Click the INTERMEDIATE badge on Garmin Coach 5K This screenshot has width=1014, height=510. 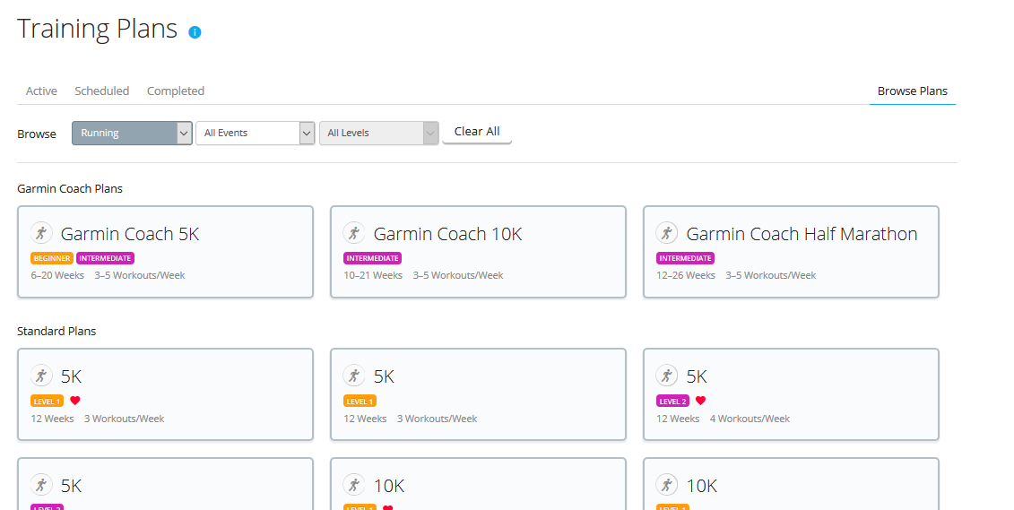coord(106,258)
